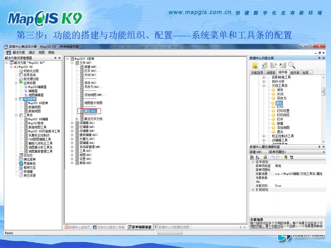Switch to the 初始化过程定义视窗 tab

[x=109, y=227]
